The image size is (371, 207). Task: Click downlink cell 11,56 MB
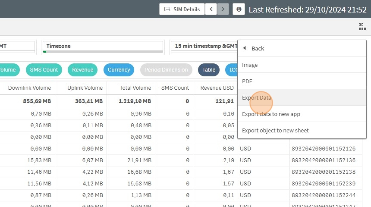coord(39,184)
